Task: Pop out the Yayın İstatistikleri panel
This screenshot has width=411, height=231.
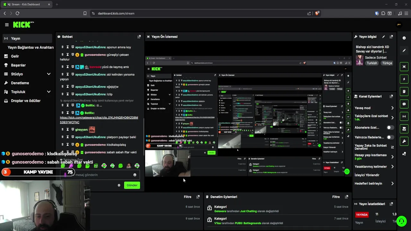Action: (391, 204)
